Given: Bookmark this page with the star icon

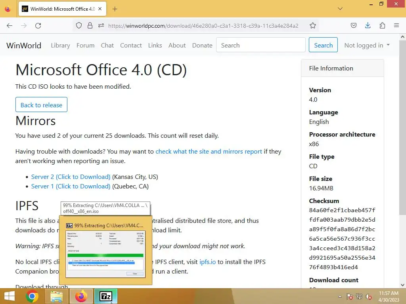Looking at the screenshot, I should pyautogui.click(x=313, y=26).
